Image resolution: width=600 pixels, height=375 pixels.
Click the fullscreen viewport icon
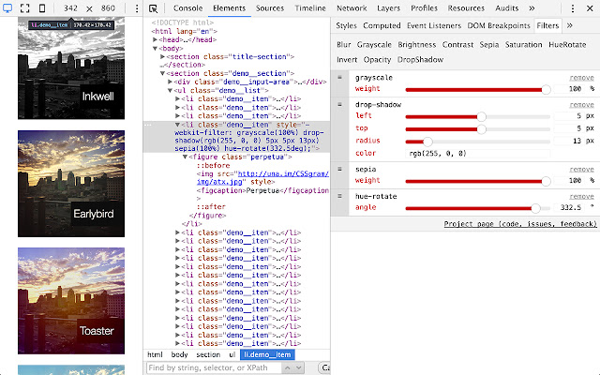coord(25,8)
